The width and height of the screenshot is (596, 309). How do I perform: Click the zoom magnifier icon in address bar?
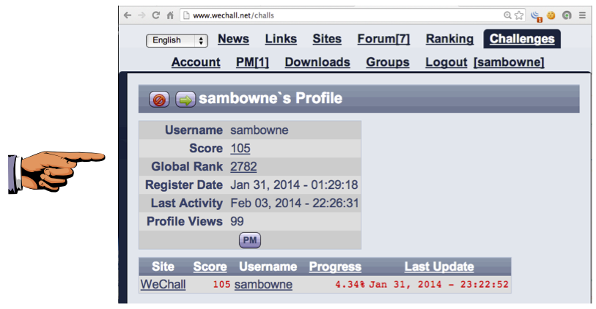click(x=507, y=15)
